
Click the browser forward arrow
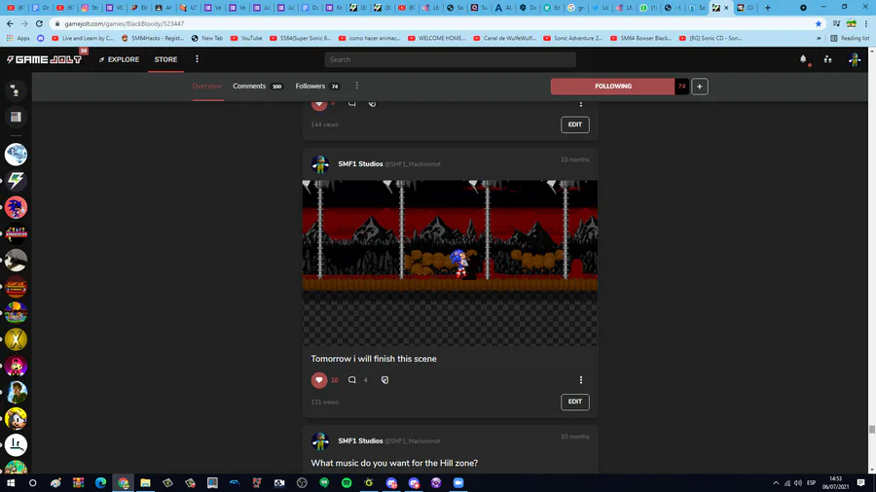[24, 23]
